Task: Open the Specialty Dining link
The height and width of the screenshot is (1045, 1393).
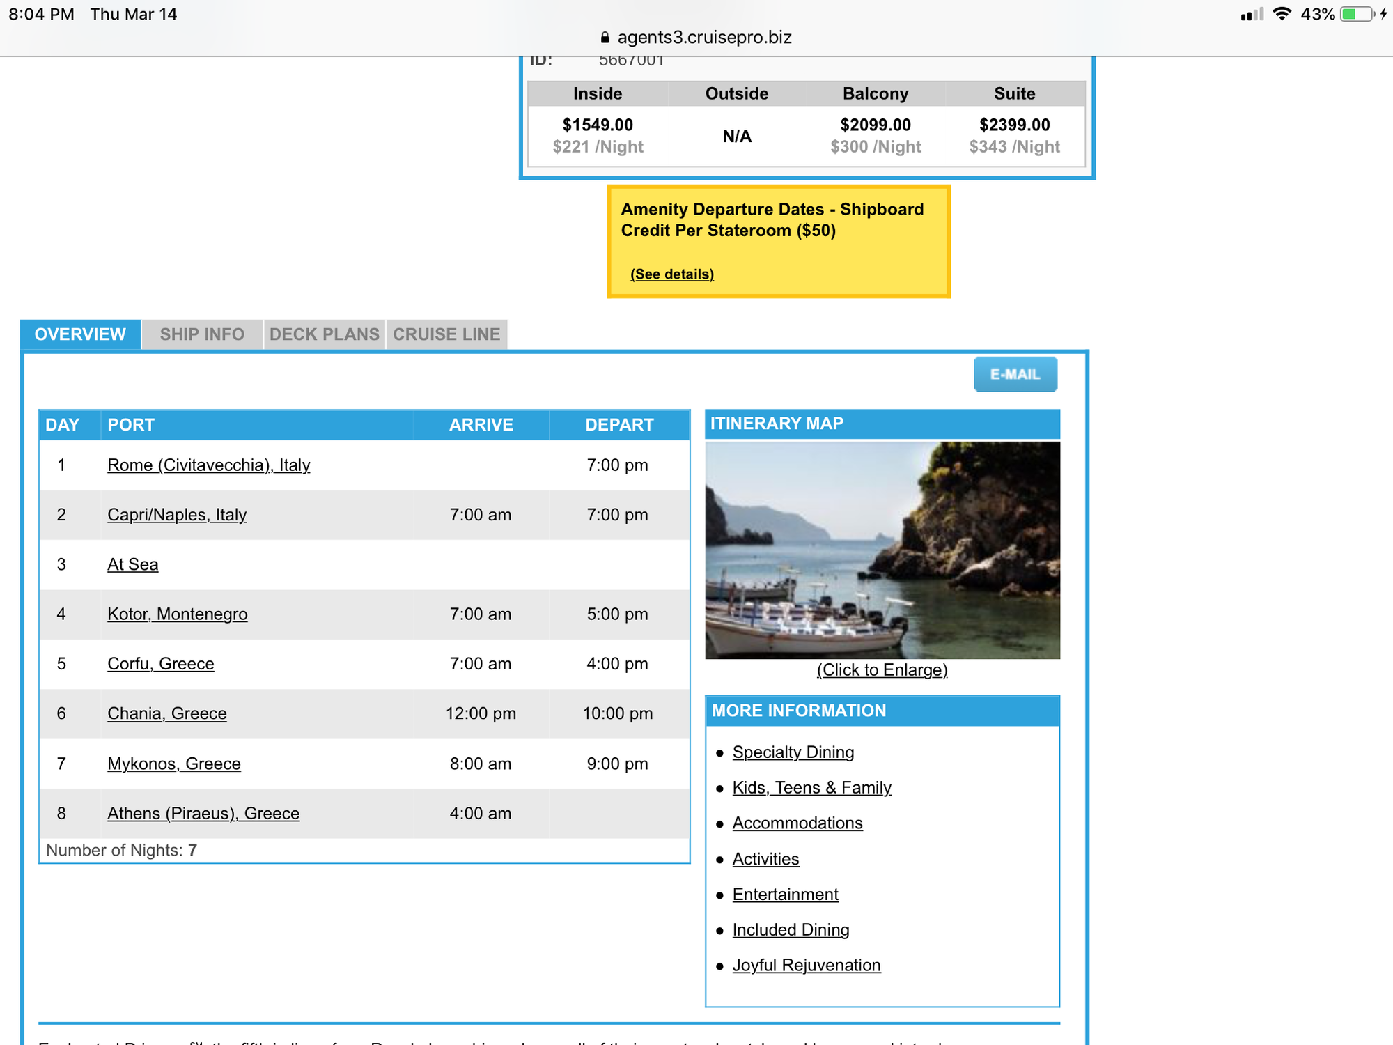Action: coord(793,752)
